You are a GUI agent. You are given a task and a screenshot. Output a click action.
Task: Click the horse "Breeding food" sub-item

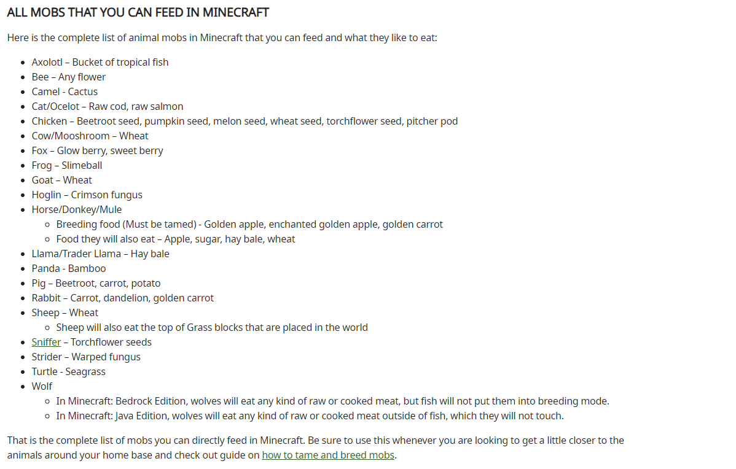pyautogui.click(x=249, y=225)
